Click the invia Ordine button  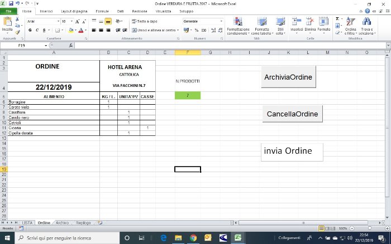point(292,152)
